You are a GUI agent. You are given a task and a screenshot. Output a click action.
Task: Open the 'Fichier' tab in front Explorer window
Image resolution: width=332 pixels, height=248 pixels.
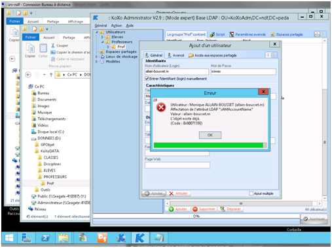tap(31, 37)
